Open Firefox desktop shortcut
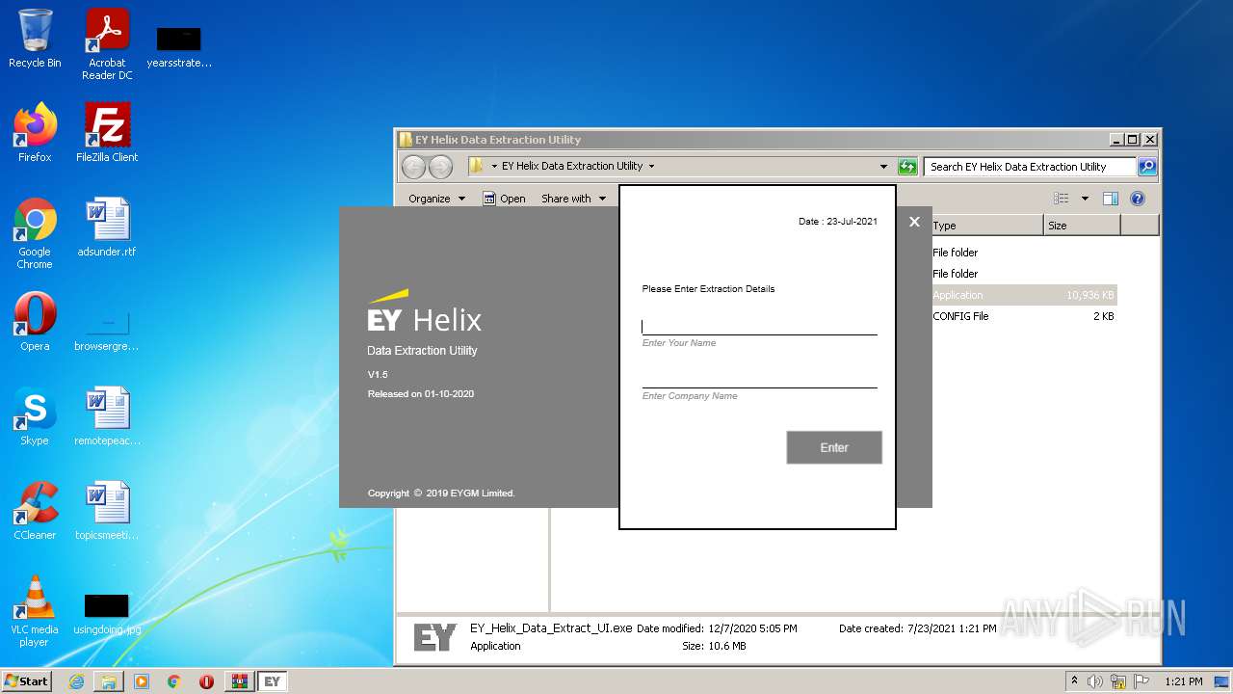Viewport: 1233px width, 694px height. click(x=35, y=133)
